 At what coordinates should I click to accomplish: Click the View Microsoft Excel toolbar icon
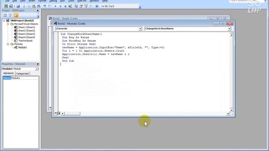[6, 6]
